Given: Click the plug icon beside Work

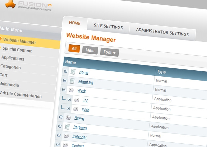Looking at the screenshot, I should (71, 90).
